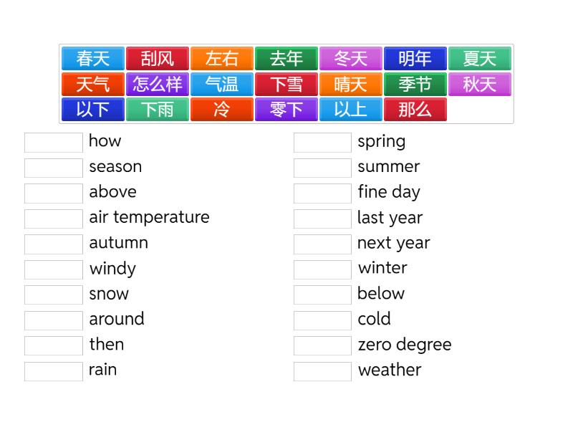Screen dimensions: 573x430
Task: Select the 刮风 red tile
Action: 158,59
